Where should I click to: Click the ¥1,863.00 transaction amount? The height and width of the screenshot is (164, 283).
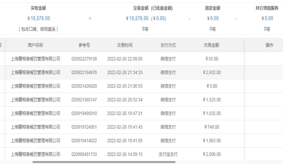tap(212, 141)
